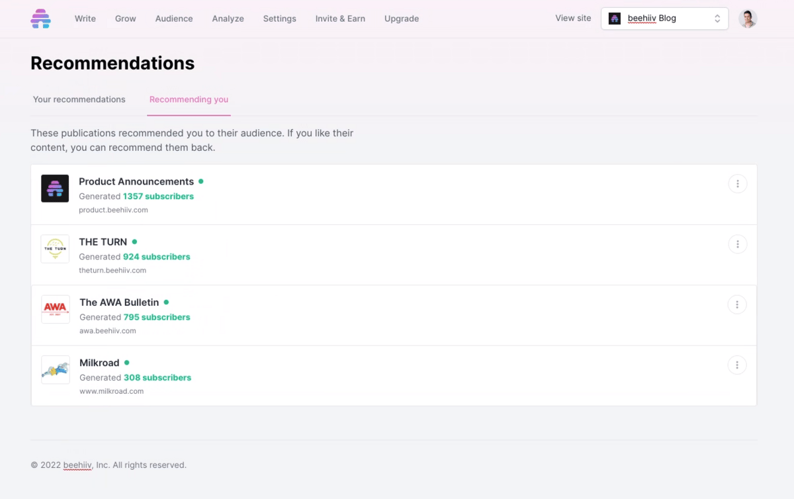This screenshot has height=499, width=794.
Task: Go to Invite & Earn
Action: pyautogui.click(x=340, y=19)
